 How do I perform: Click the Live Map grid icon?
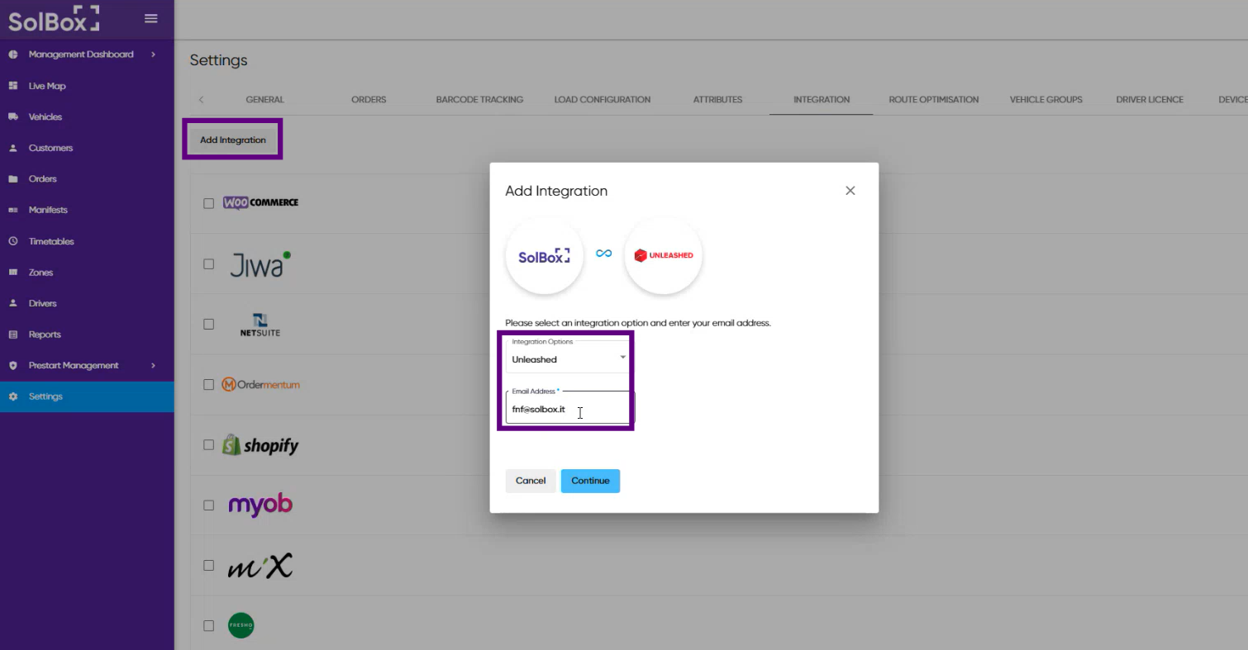tap(13, 86)
